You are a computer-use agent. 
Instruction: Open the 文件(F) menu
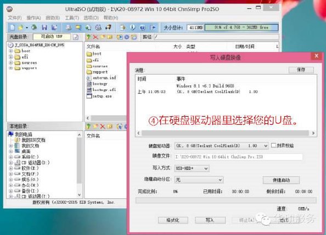coord(15,18)
